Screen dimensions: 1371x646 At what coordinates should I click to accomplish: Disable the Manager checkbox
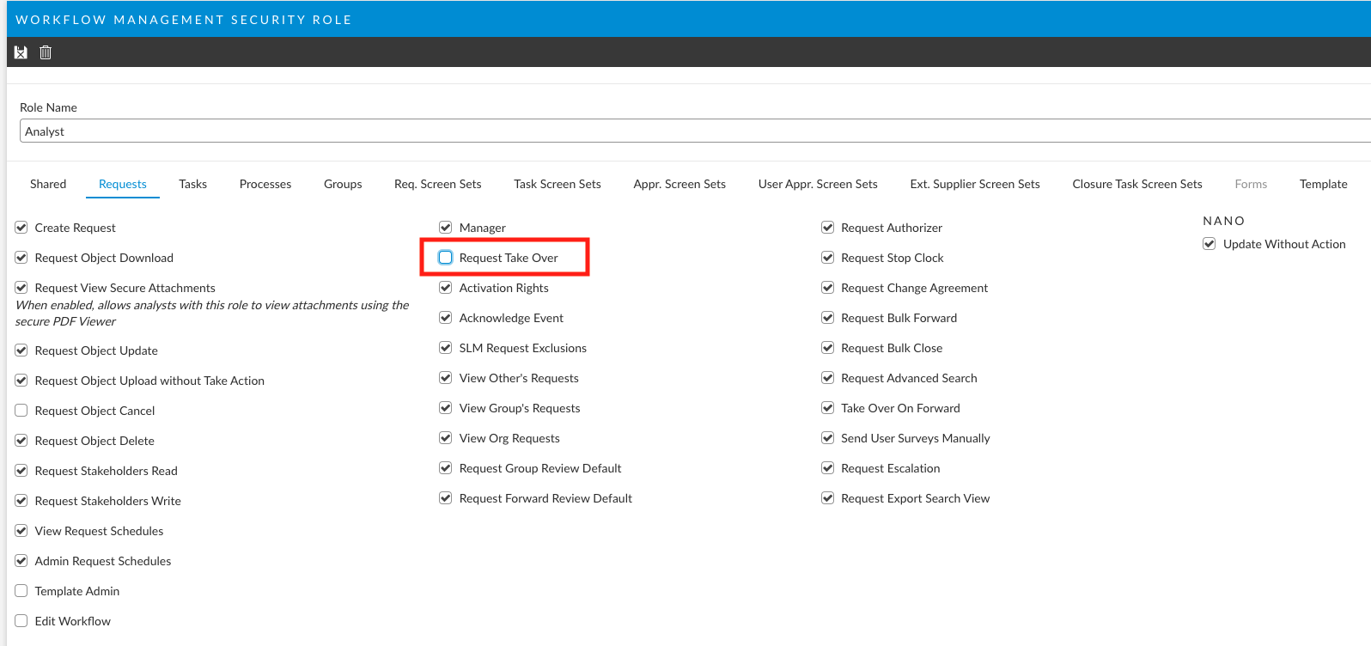point(445,228)
